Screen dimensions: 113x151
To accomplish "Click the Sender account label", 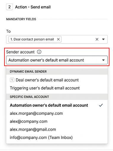I will pyautogui.click(x=20, y=52).
